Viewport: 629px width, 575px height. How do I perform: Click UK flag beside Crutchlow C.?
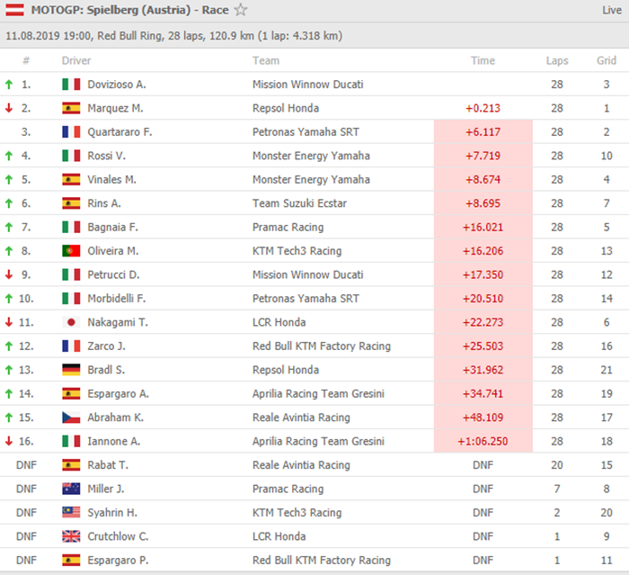point(71,536)
